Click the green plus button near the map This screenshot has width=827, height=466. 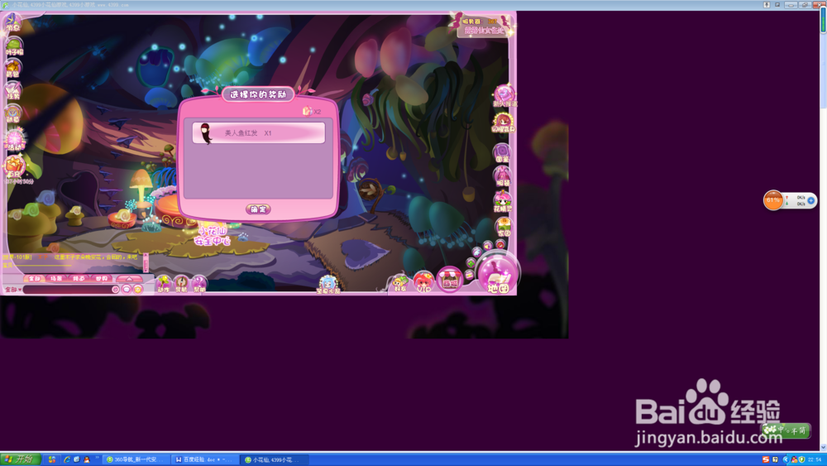pyautogui.click(x=471, y=262)
